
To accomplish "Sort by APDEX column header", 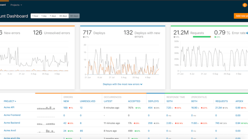I will click(239, 101).
